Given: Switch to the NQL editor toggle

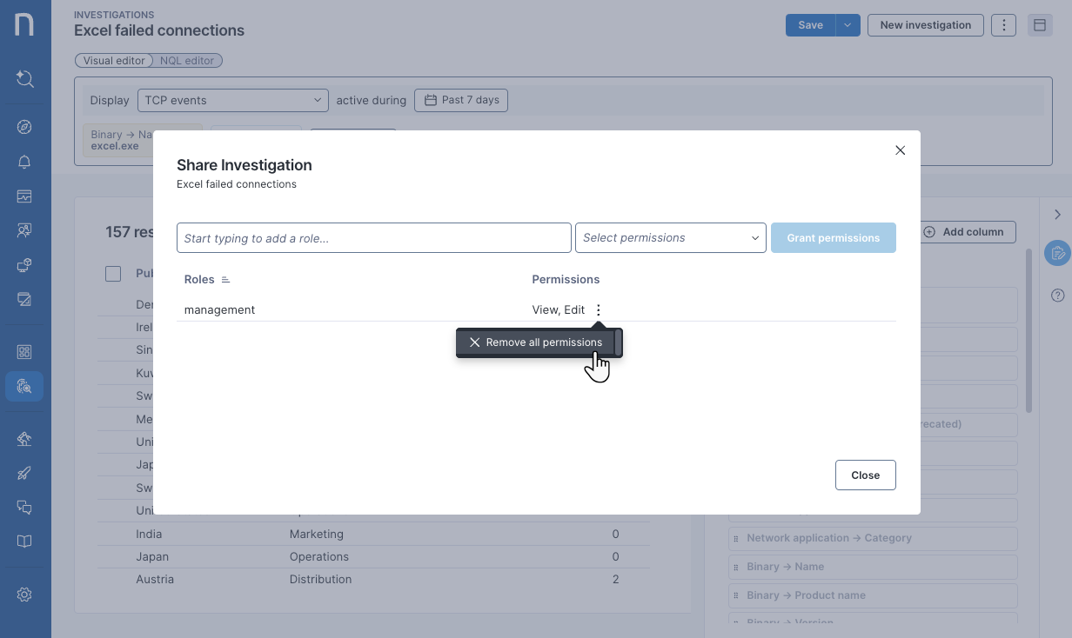Looking at the screenshot, I should tap(187, 61).
